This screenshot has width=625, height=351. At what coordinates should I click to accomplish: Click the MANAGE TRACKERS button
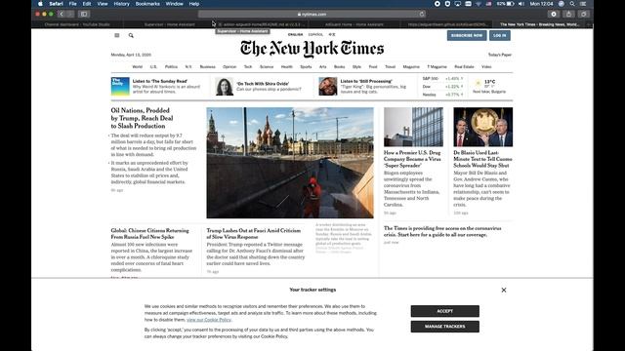[x=445, y=327]
